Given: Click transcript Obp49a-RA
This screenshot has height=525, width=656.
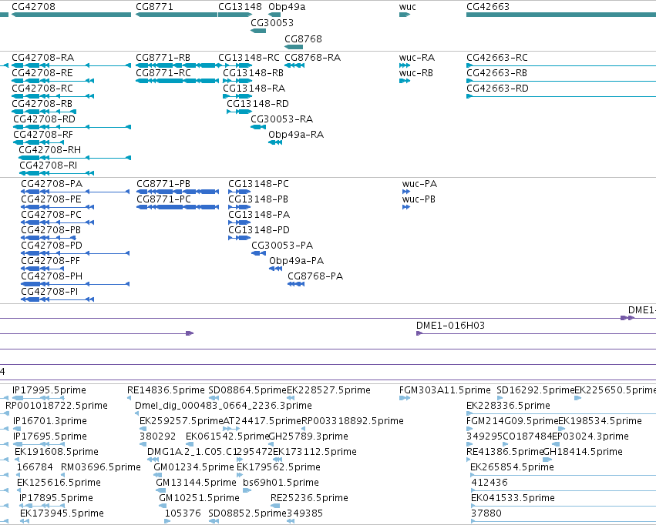Looking at the screenshot, I should click(296, 135).
